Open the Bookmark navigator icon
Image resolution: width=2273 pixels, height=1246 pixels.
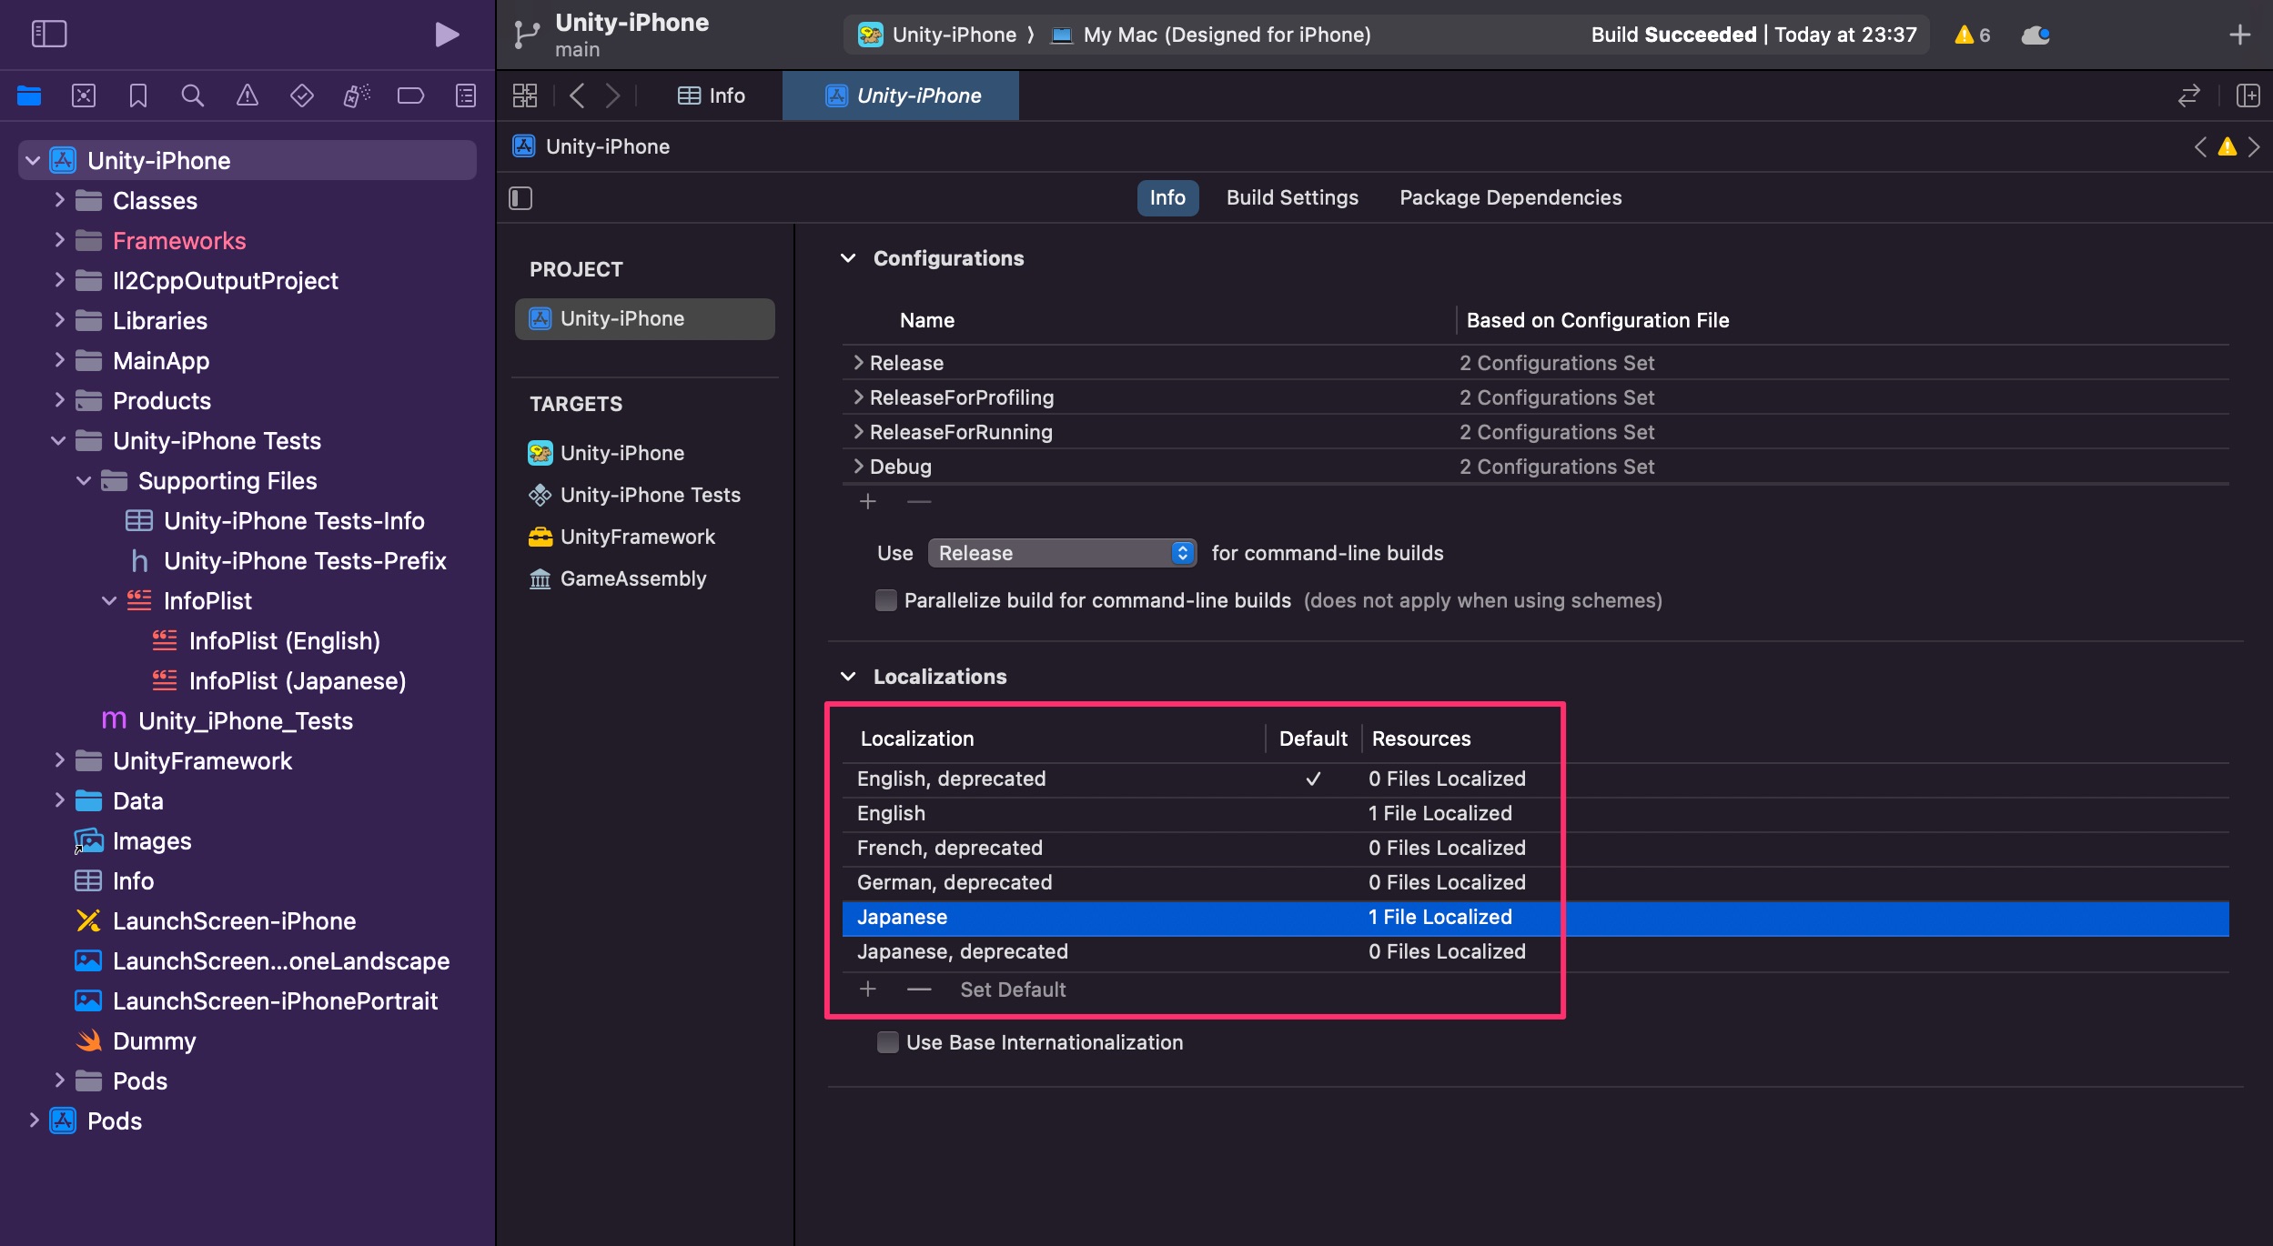tap(138, 95)
